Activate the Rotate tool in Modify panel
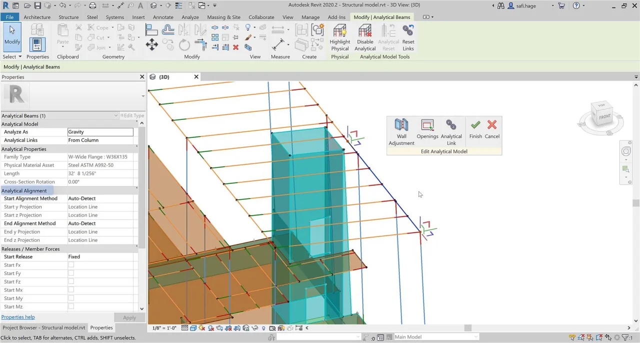 click(x=184, y=45)
